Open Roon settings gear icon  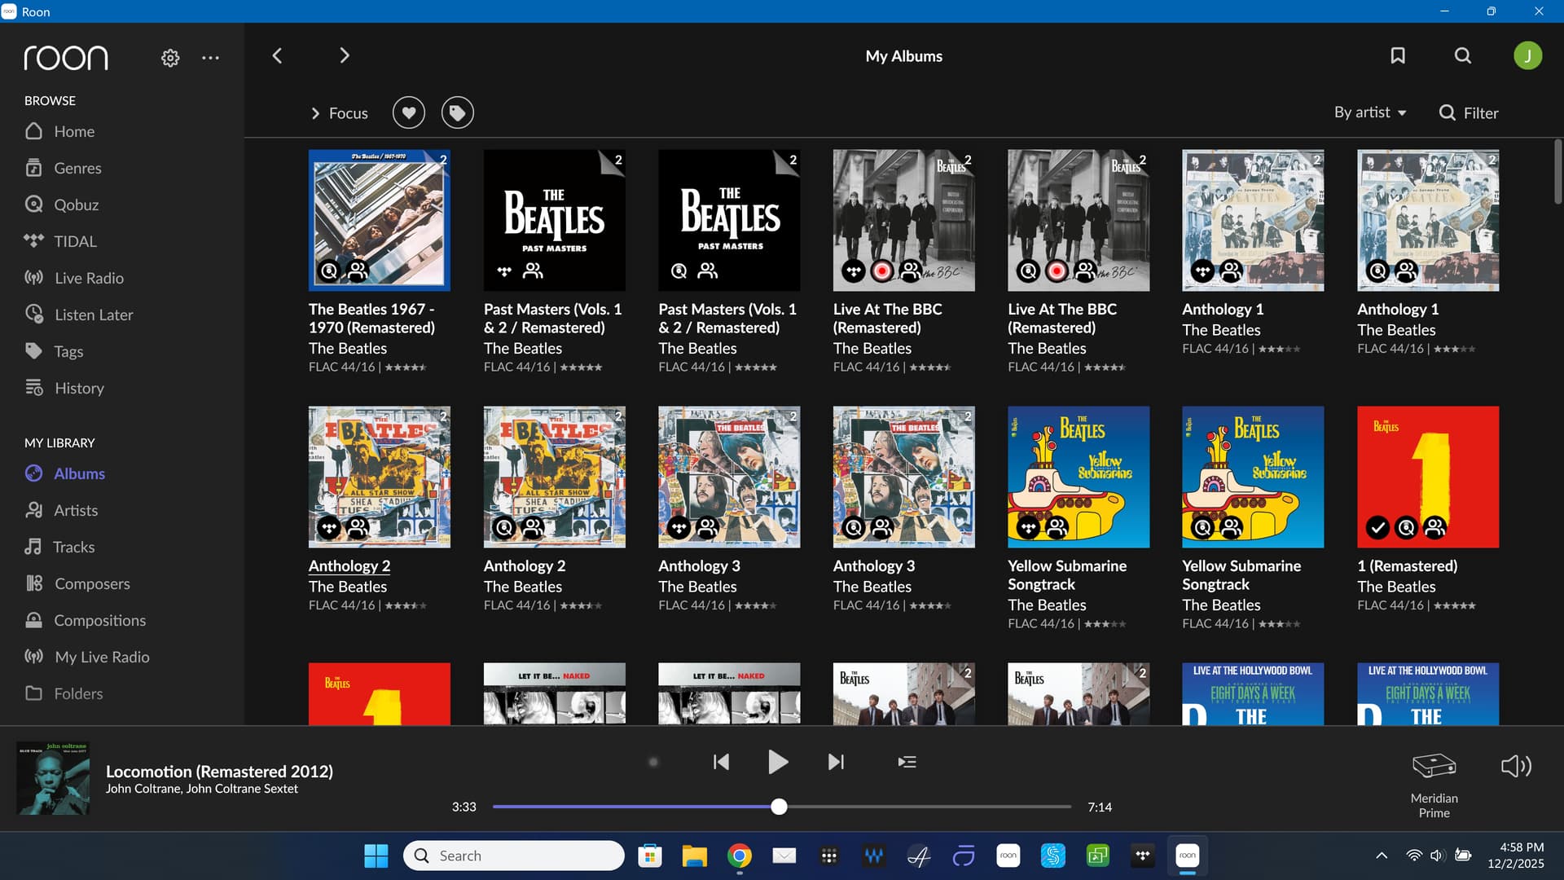[170, 58]
